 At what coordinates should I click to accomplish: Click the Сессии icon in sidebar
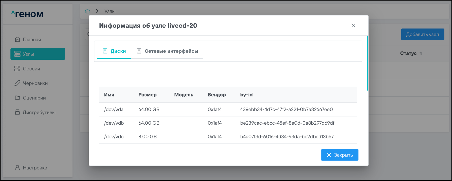(x=17, y=69)
